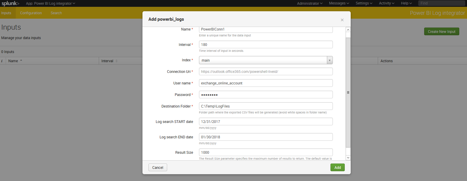
Task: Click the Interval field with 180
Action: [266, 44]
